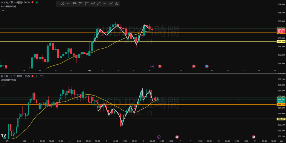Image resolution: width=286 pixels, height=143 pixels.
Task: Select the brush drawing tool
Action: pyautogui.click(x=111, y=4)
